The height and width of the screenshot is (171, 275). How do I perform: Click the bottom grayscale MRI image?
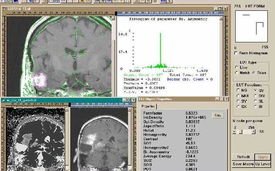[99, 139]
